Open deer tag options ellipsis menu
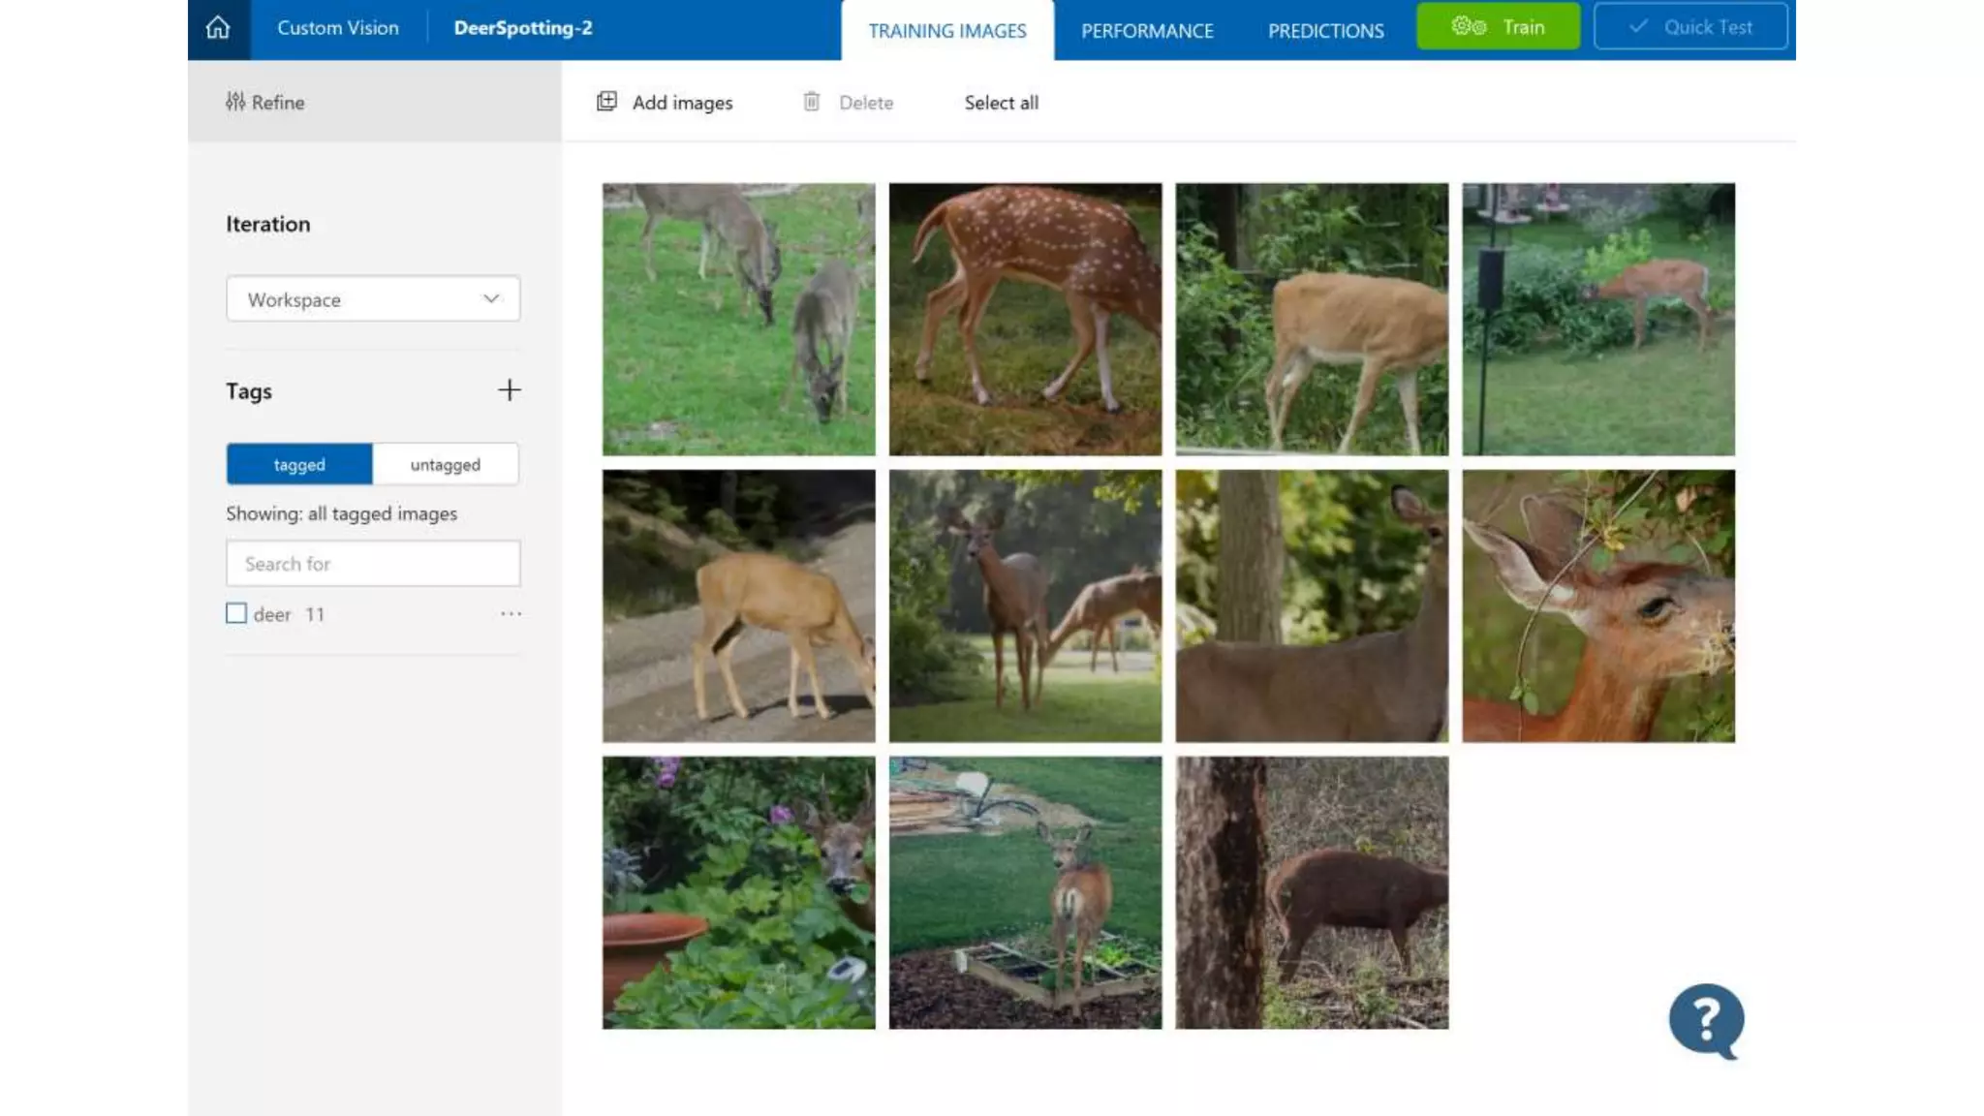Image resolution: width=1984 pixels, height=1116 pixels. coord(511,613)
